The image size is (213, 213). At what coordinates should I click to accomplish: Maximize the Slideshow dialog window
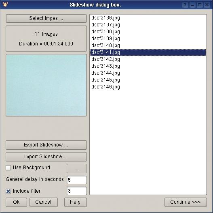[200, 5]
